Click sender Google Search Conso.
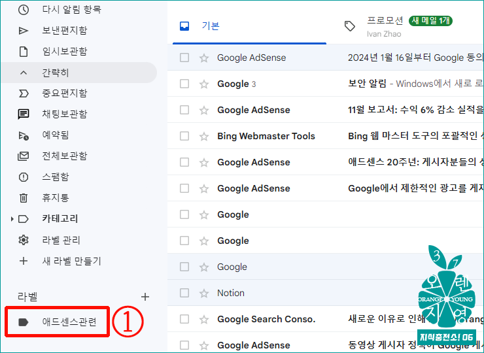The height and width of the screenshot is (353, 484). click(x=266, y=319)
